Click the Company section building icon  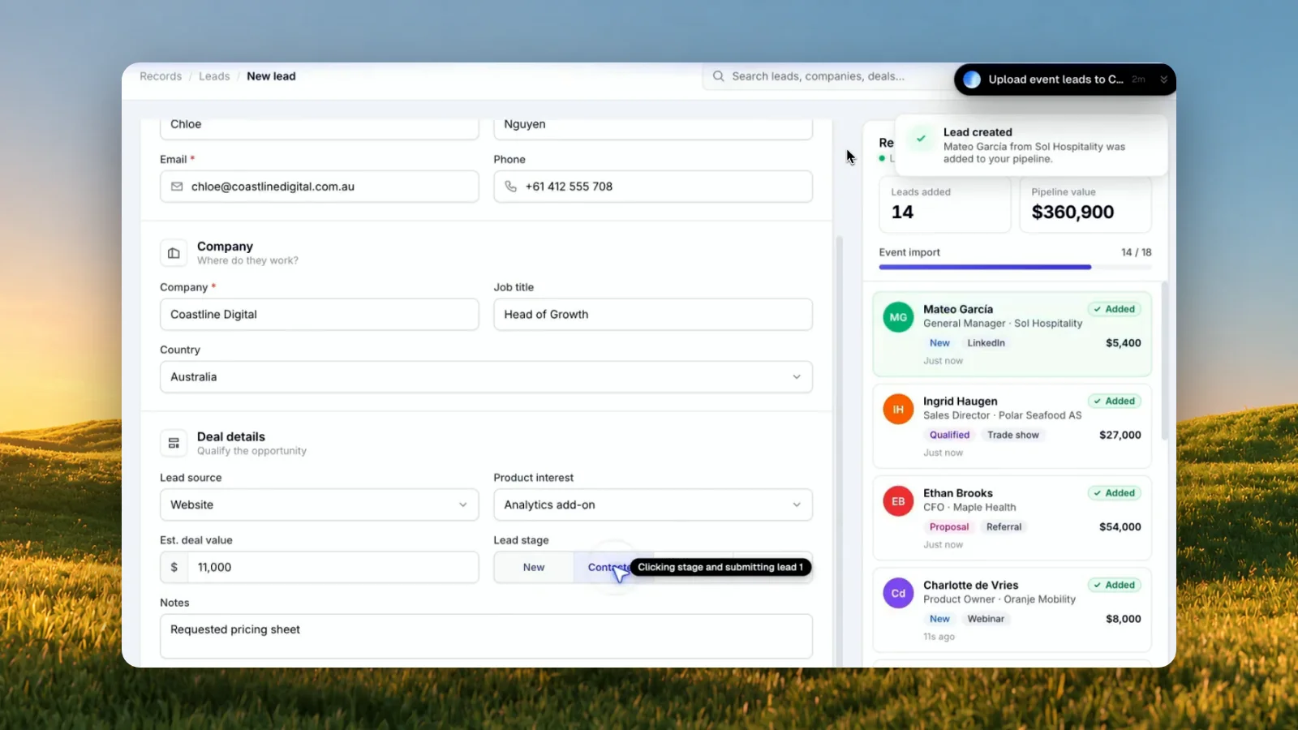click(x=174, y=253)
